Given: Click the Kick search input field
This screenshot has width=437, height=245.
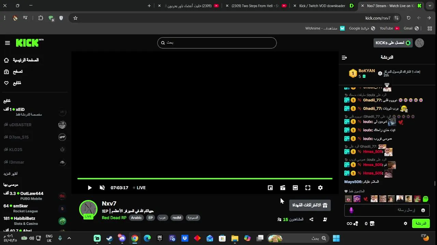Looking at the screenshot, I should pos(217,43).
